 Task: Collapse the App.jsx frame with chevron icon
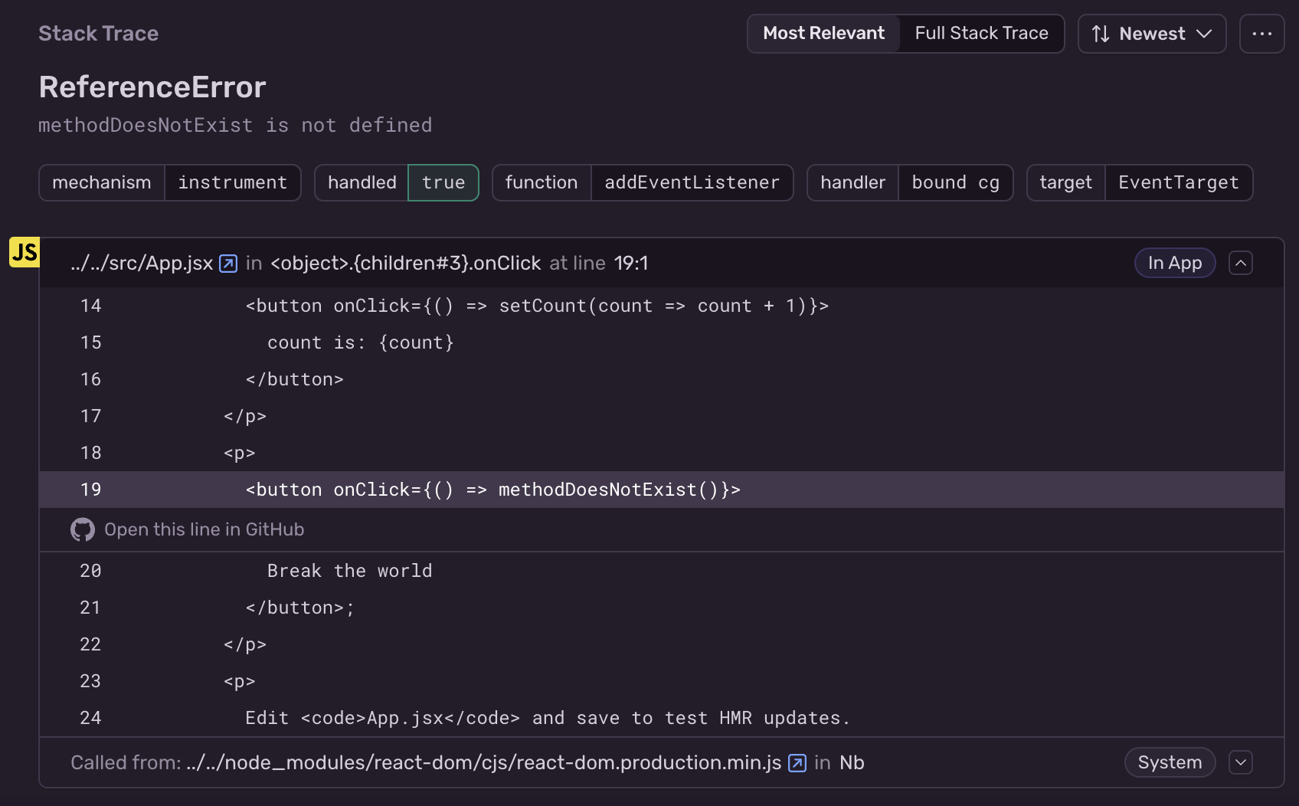click(1241, 263)
